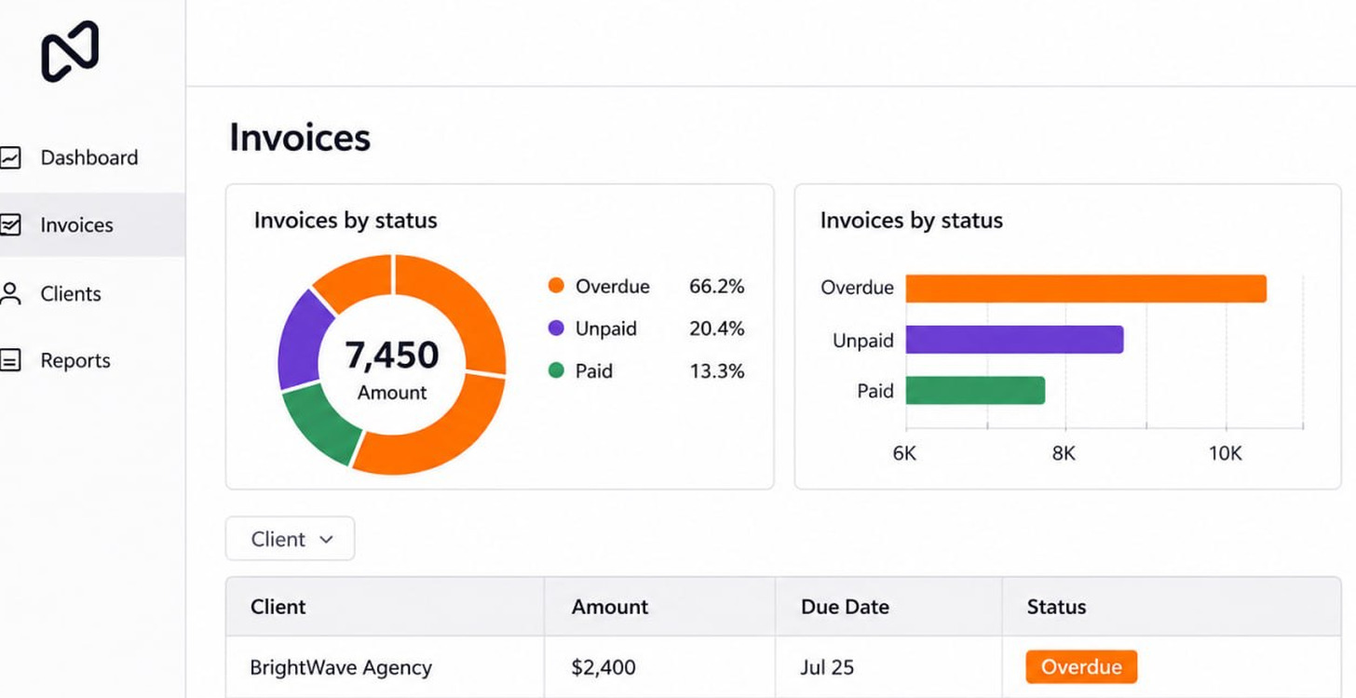Open the Reports section
1356x698 pixels.
[75, 361]
